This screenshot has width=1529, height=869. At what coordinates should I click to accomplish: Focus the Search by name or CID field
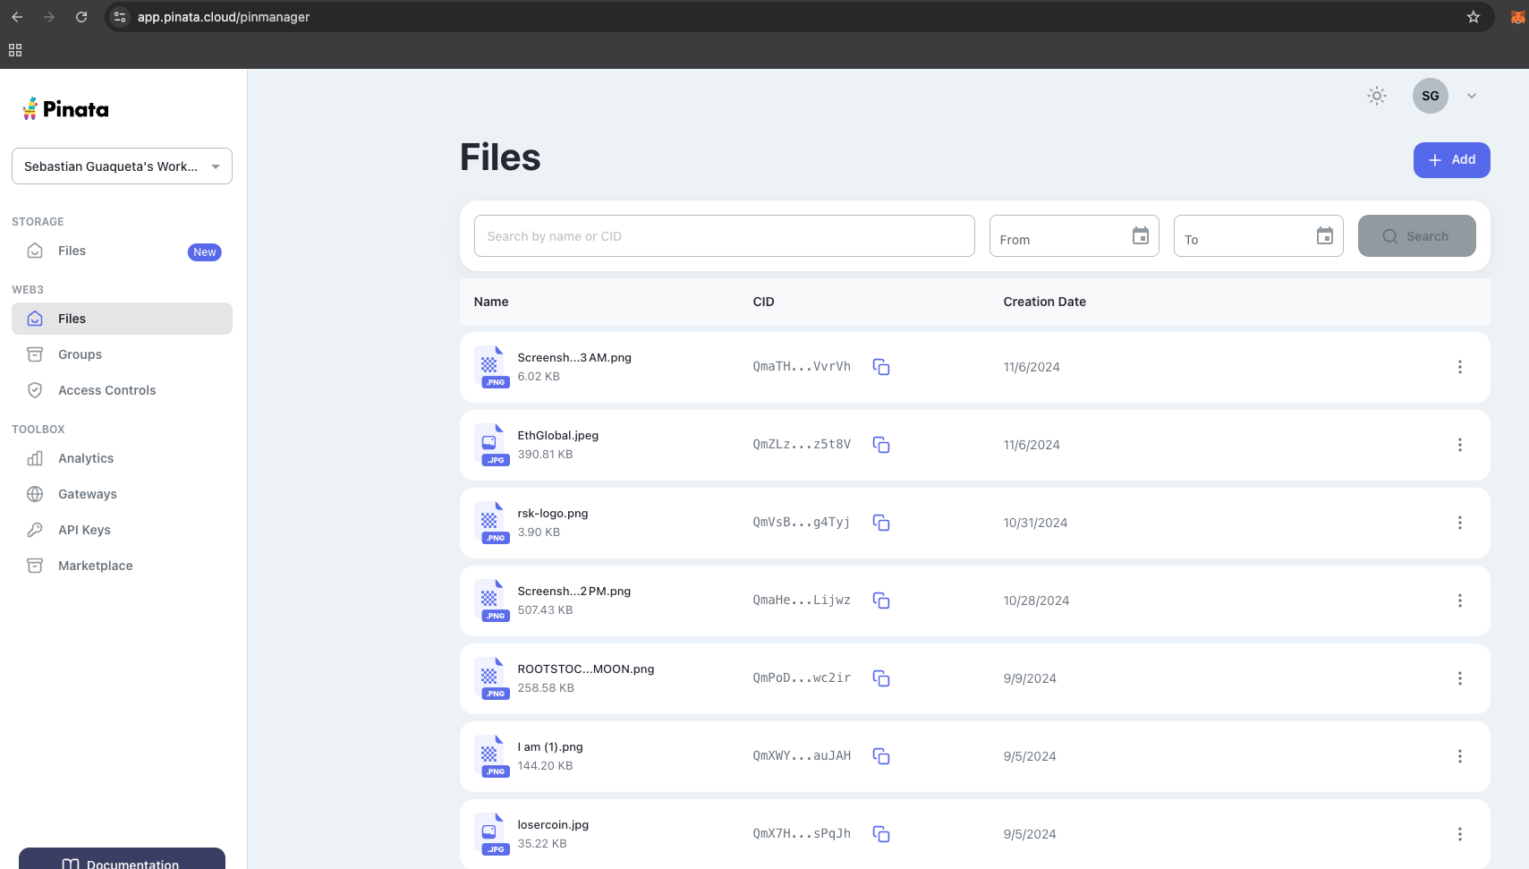pos(723,236)
